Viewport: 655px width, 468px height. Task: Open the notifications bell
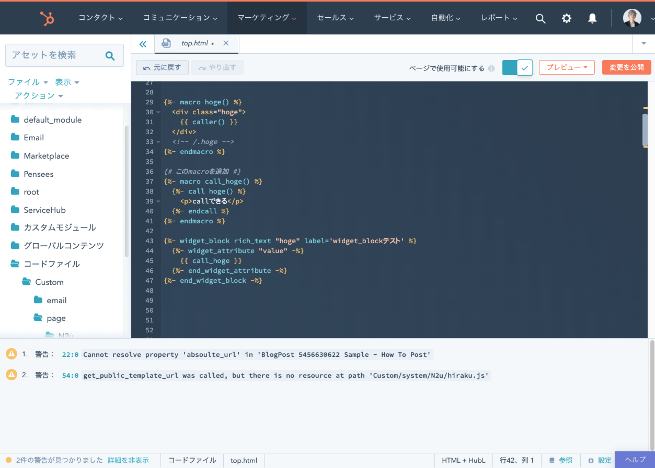(592, 18)
